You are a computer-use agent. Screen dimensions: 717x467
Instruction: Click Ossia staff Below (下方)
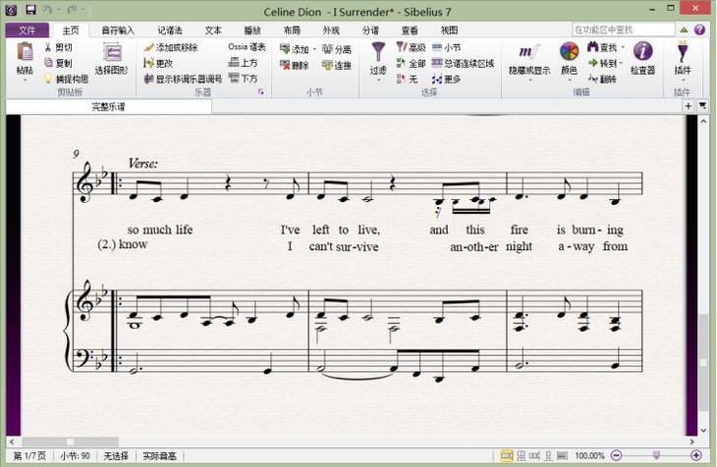(243, 78)
